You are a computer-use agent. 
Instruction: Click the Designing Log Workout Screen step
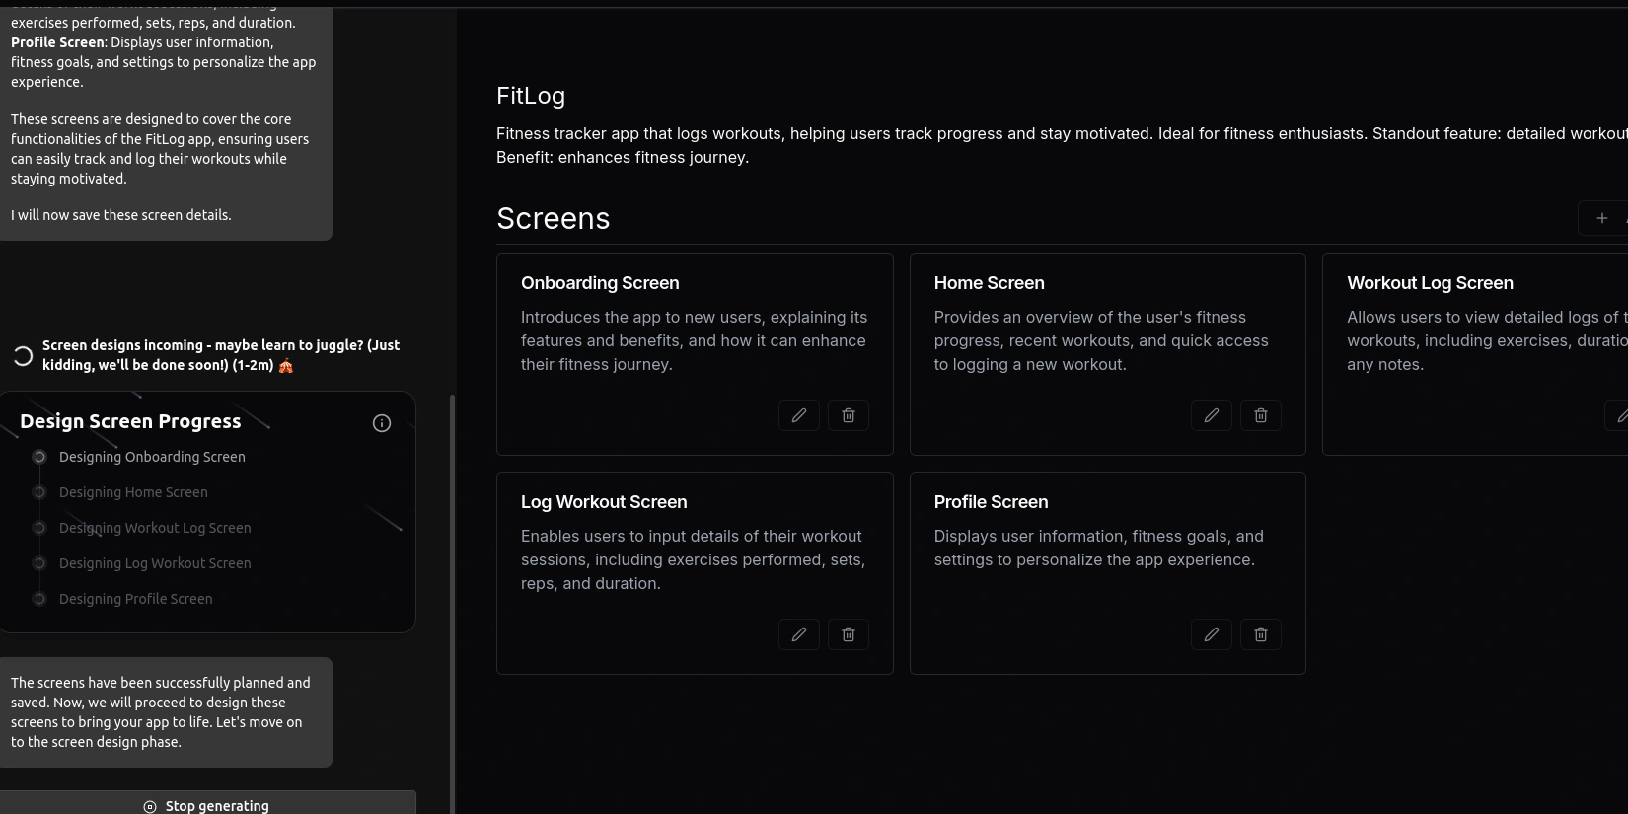pos(155,563)
